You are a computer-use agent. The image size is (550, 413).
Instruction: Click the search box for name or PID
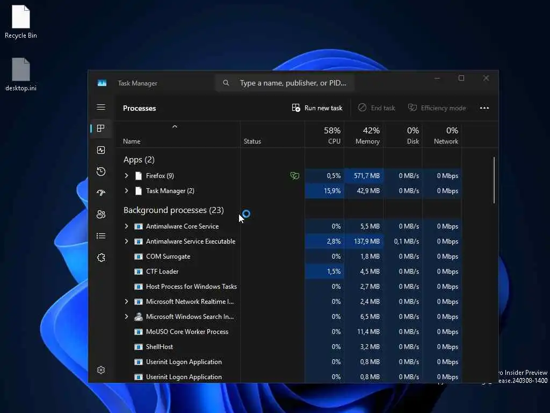point(285,83)
